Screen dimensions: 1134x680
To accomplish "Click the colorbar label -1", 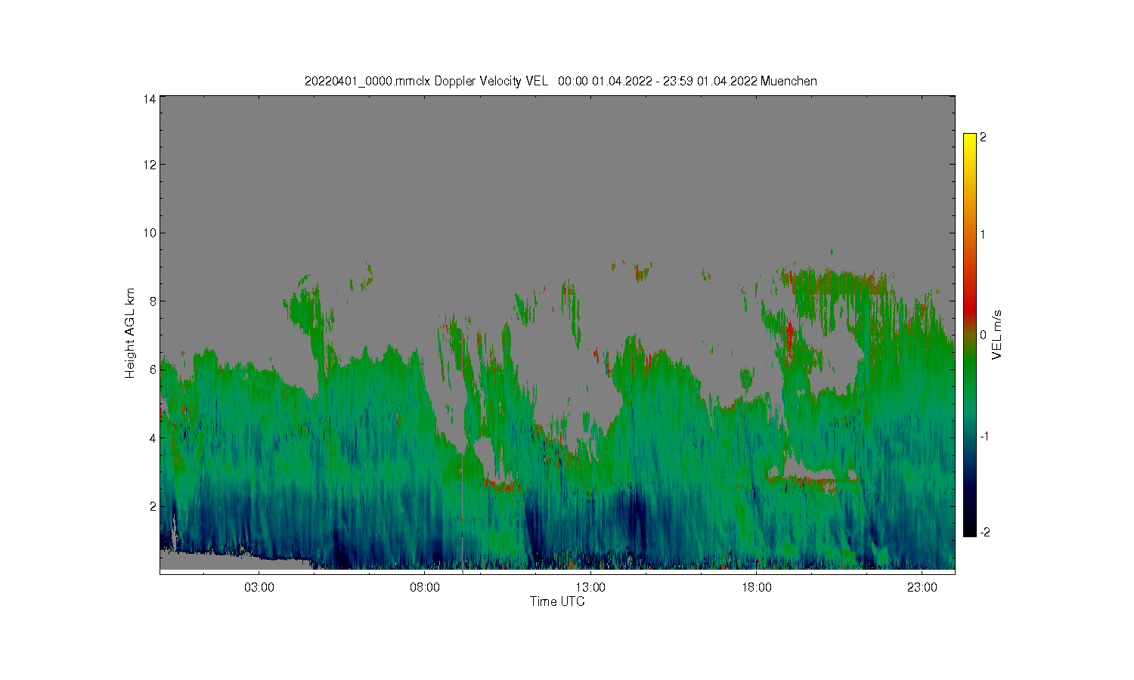I will (x=985, y=437).
